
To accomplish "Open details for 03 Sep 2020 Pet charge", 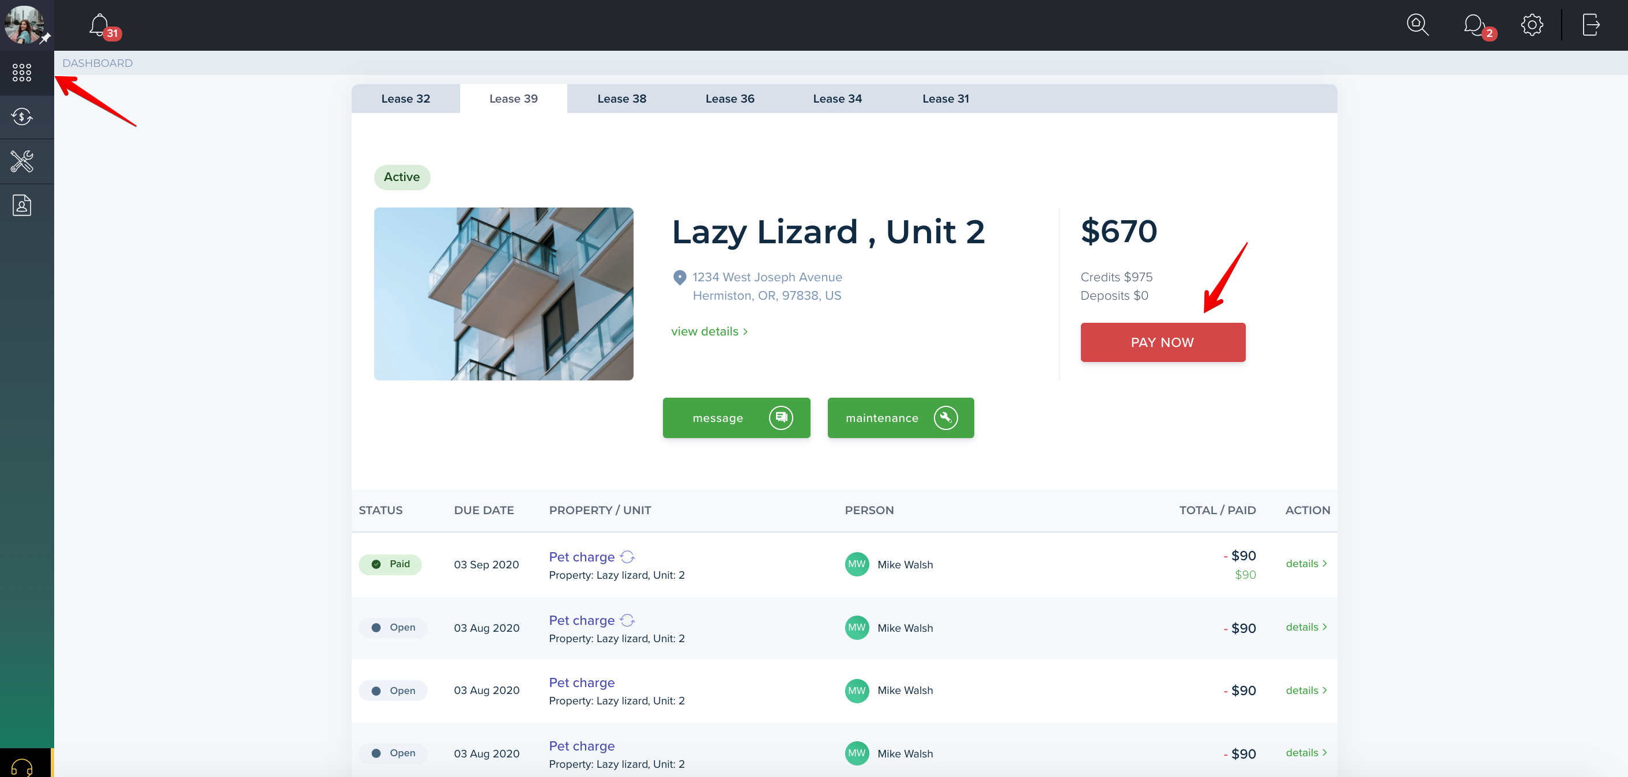I will pos(1306,564).
